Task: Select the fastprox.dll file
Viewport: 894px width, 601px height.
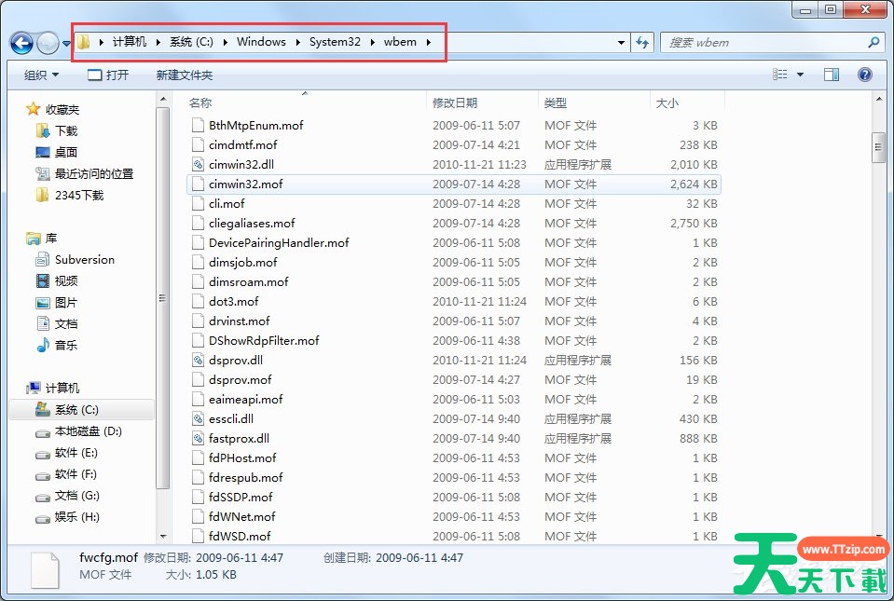Action: (x=239, y=438)
